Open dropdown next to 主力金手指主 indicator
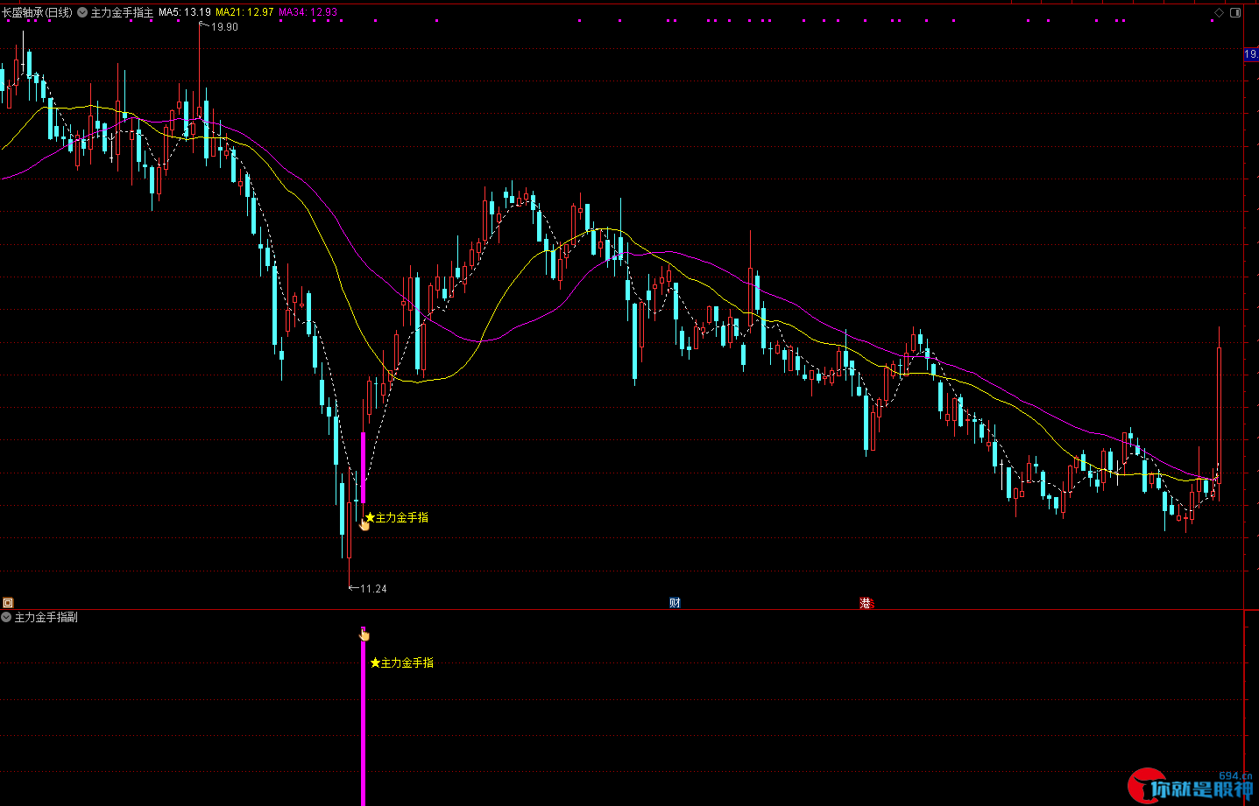1259x806 pixels. click(82, 13)
